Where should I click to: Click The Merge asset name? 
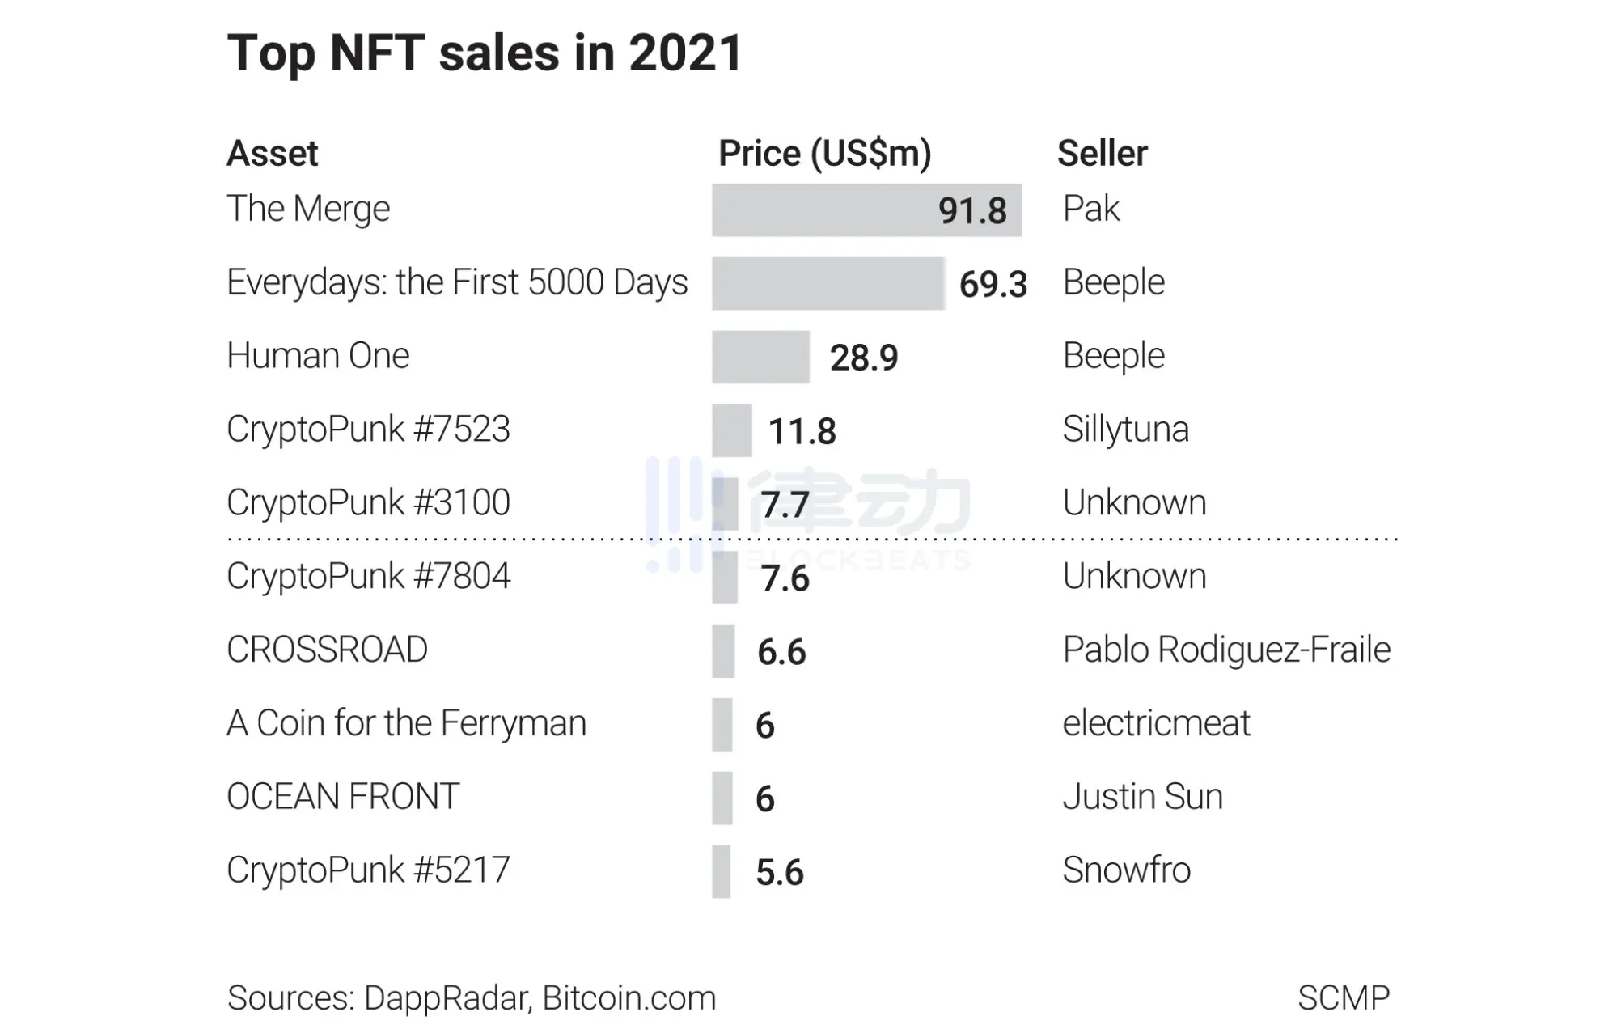click(308, 209)
